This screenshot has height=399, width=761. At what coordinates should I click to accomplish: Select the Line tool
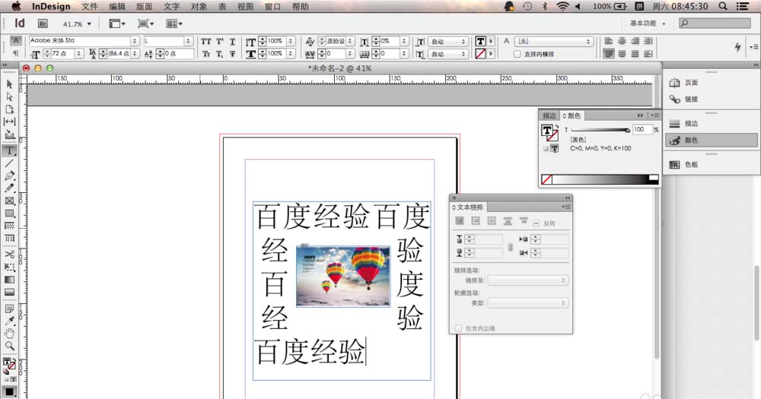coord(9,163)
